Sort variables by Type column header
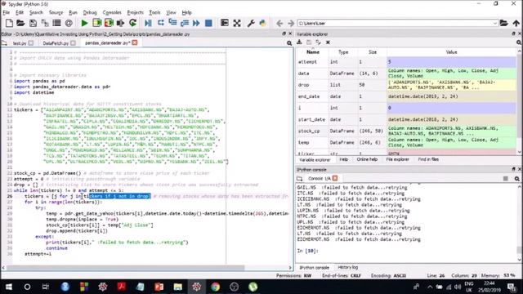Image resolution: width=523 pixels, height=294 pixels. click(x=343, y=52)
